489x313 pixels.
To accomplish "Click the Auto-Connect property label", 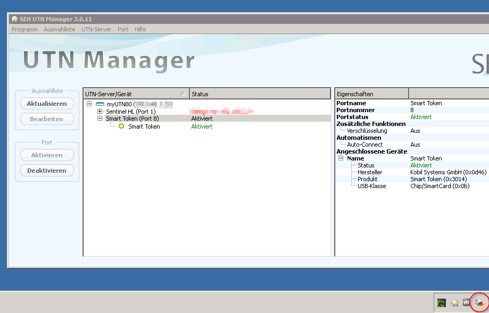I will coord(365,145).
